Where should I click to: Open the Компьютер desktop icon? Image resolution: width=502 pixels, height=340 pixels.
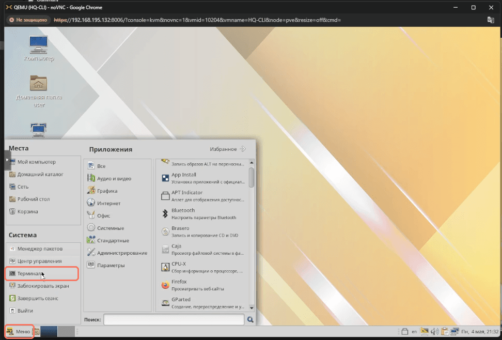coord(39,48)
